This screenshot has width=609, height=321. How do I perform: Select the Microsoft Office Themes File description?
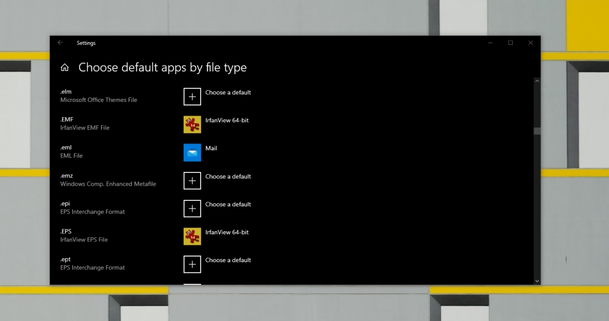coord(98,100)
